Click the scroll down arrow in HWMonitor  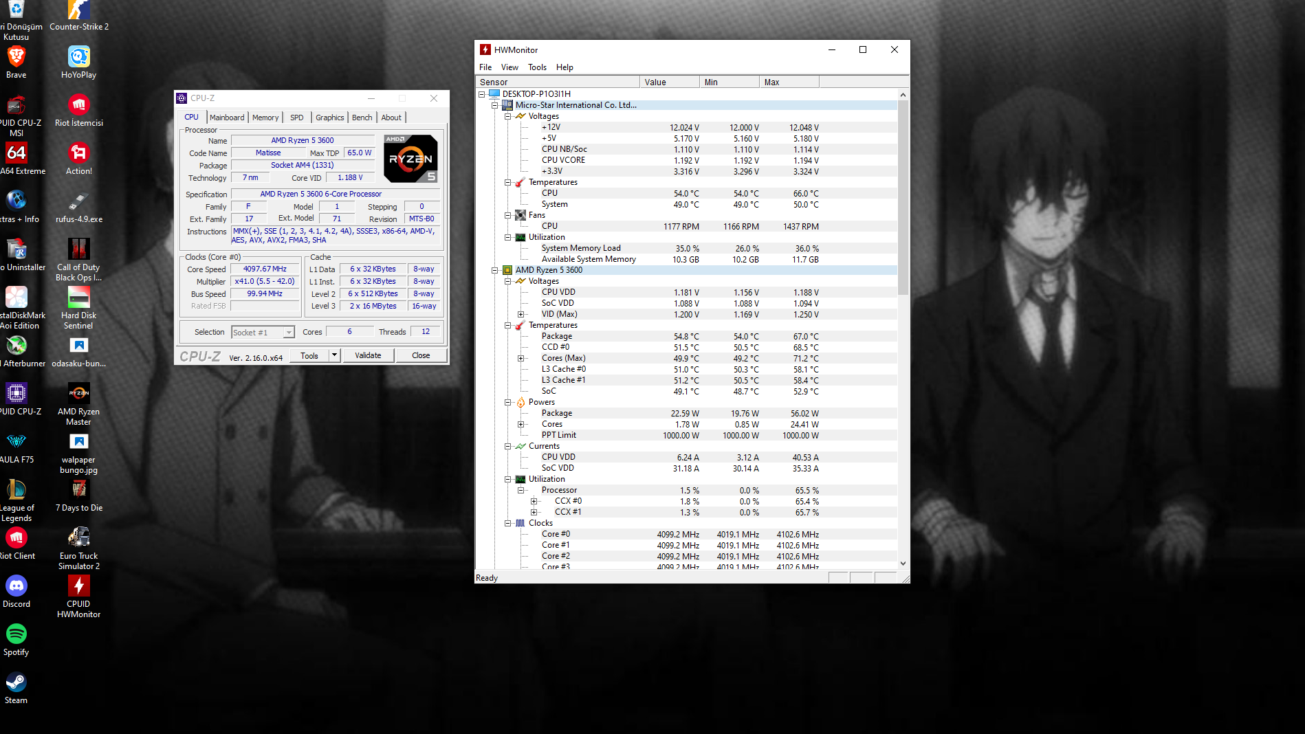point(903,564)
